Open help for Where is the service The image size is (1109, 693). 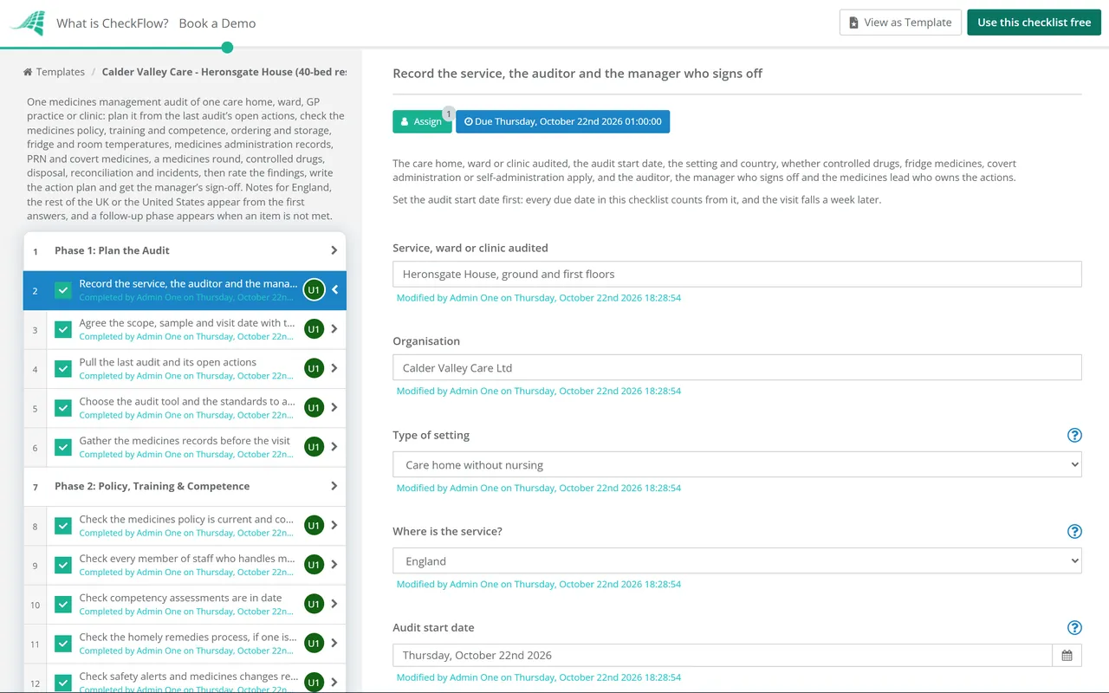tap(1074, 531)
